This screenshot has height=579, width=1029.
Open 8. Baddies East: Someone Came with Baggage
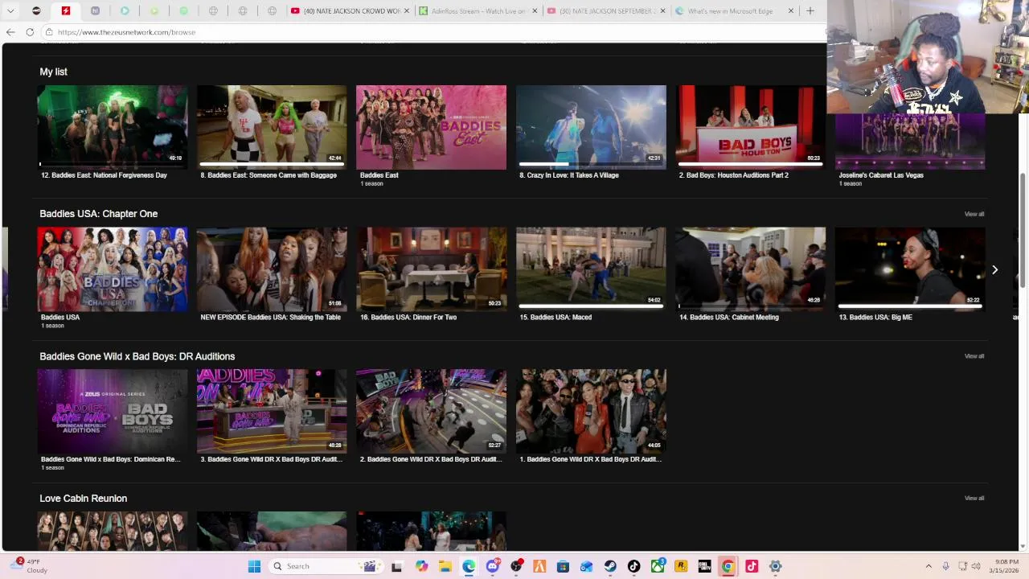click(x=269, y=175)
